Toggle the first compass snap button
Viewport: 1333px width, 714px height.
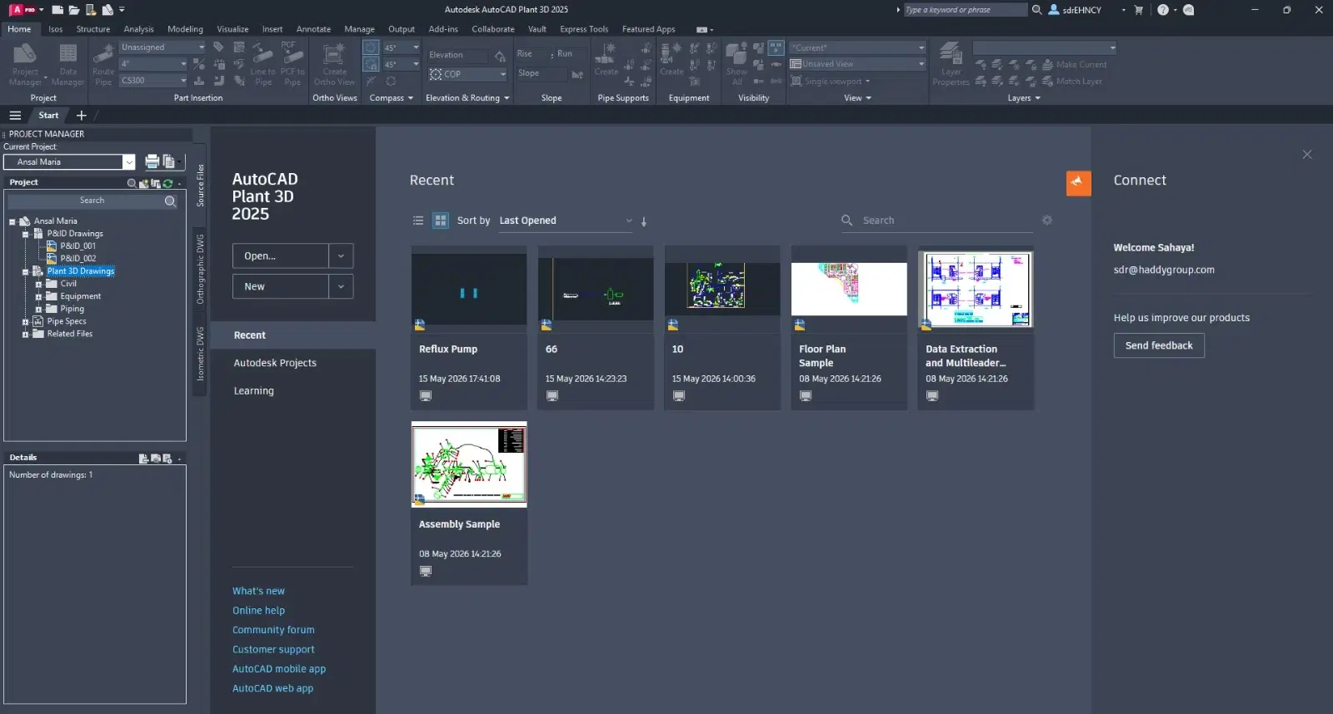coord(371,47)
